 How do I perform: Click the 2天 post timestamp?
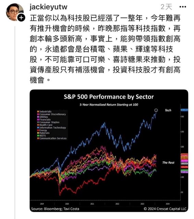click(x=166, y=7)
